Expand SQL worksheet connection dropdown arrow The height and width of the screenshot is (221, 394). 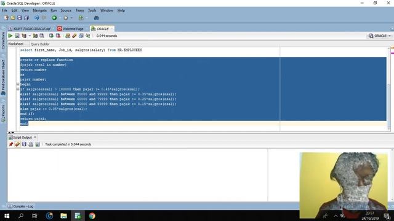(87, 18)
